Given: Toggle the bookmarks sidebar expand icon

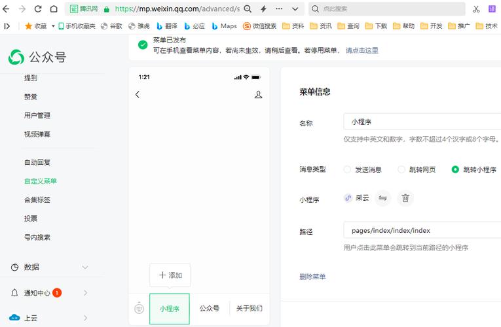Looking at the screenshot, I should point(7,26).
